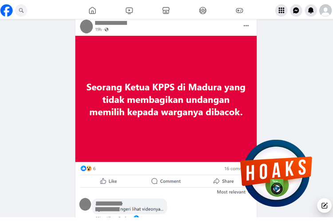
Task: Open the post author's profile picture
Action: pyautogui.click(x=87, y=27)
